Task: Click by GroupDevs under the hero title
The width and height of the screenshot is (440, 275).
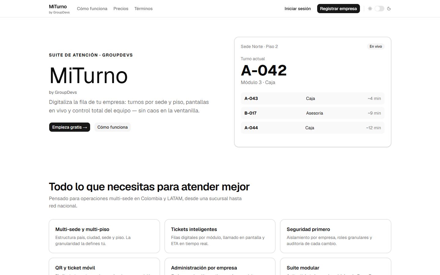Action: click(x=63, y=92)
